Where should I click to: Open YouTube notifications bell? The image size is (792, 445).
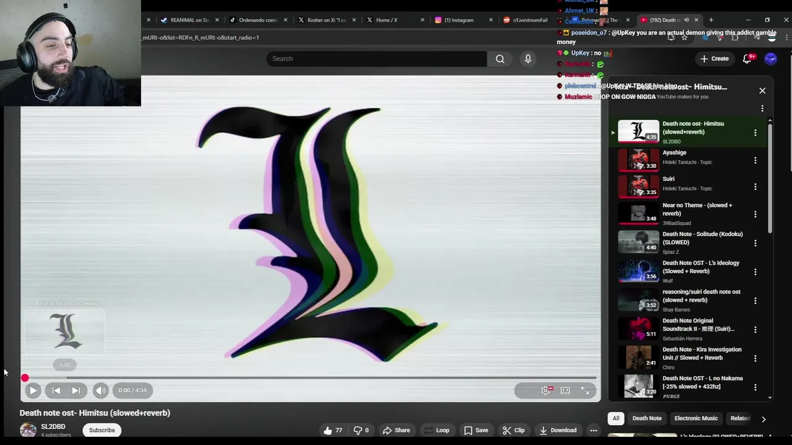click(x=748, y=59)
